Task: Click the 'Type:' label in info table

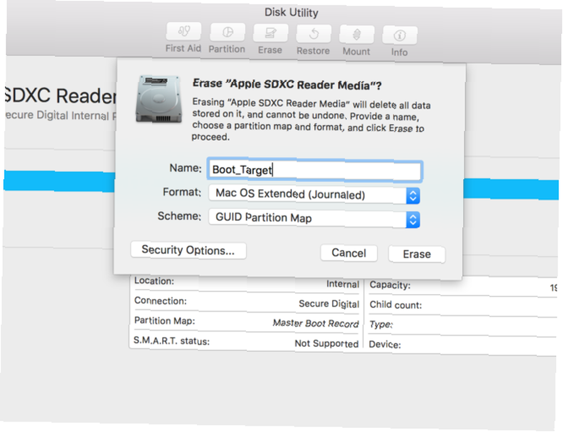Action: point(381,324)
